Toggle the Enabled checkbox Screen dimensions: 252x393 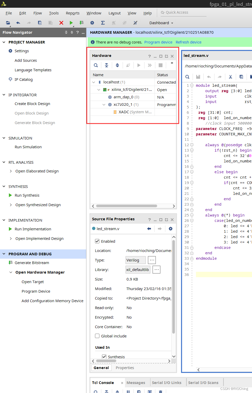point(97,241)
